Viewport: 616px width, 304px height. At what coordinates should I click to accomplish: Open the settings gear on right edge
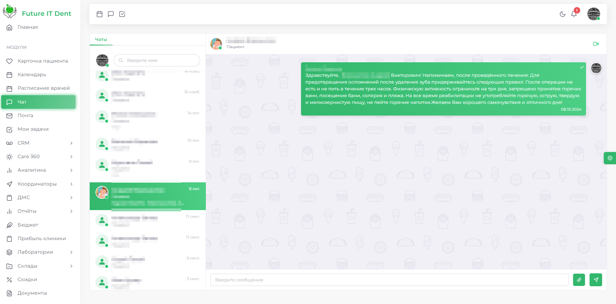click(x=610, y=158)
